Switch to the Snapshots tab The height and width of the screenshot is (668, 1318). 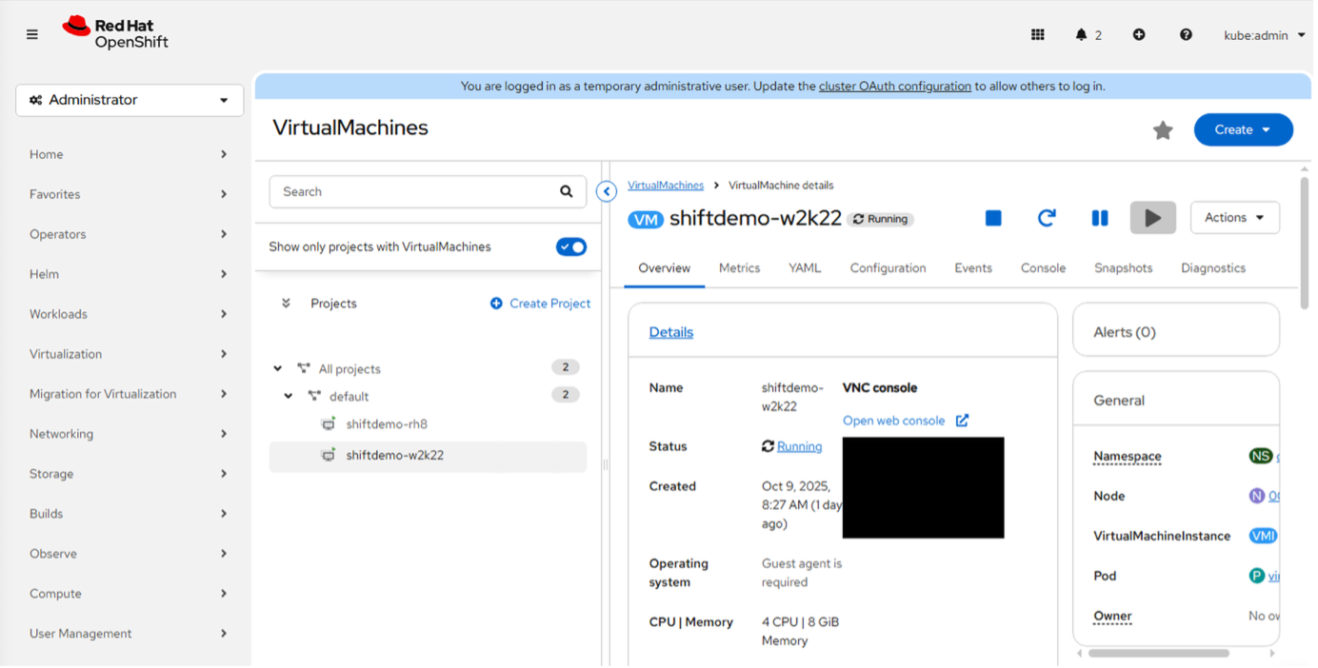1123,268
